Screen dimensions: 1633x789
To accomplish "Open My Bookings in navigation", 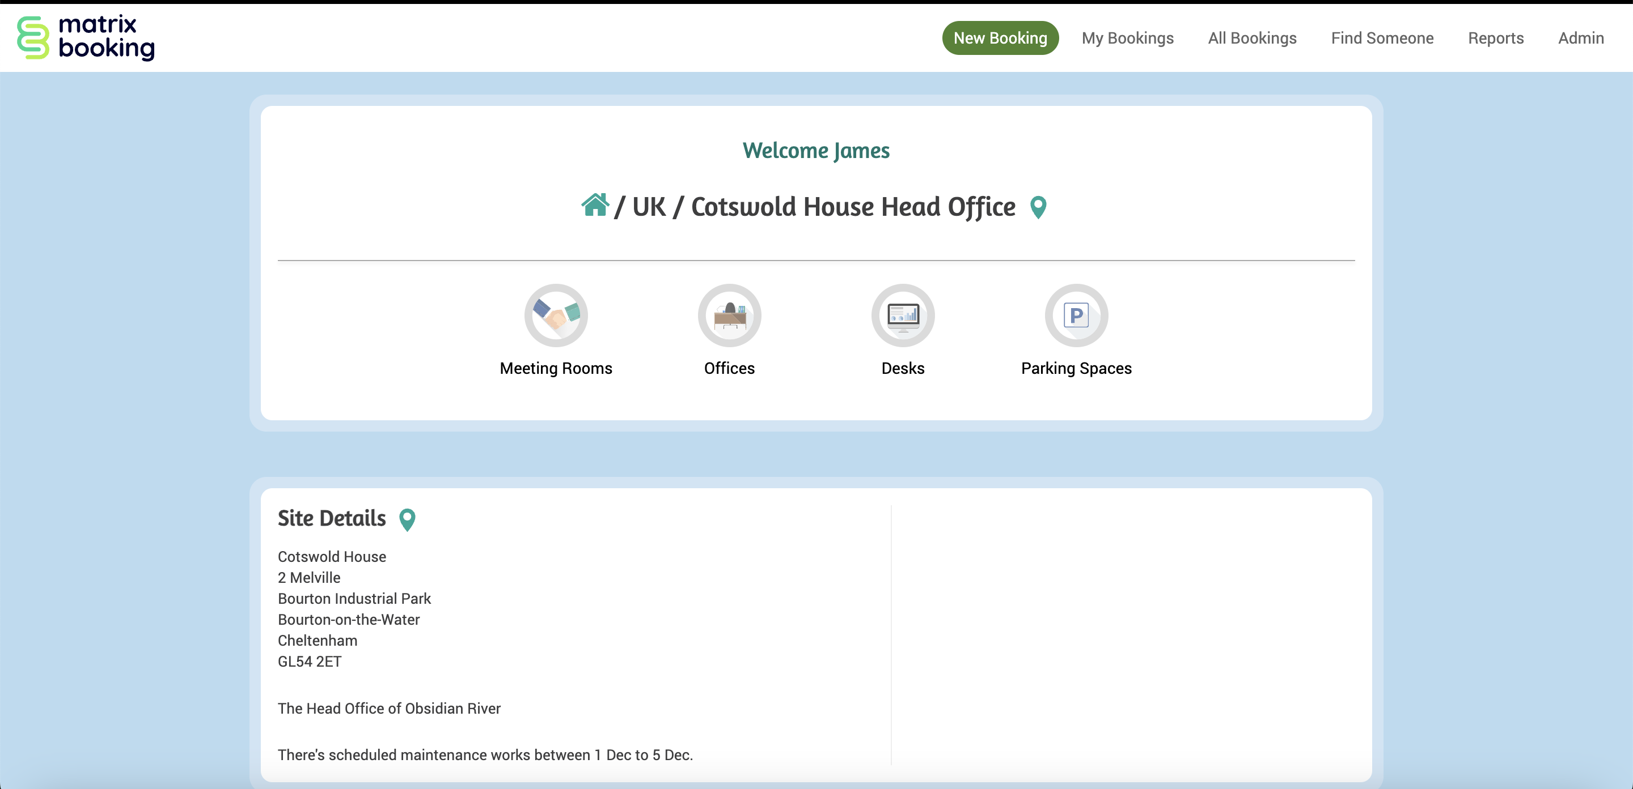I will [x=1127, y=38].
